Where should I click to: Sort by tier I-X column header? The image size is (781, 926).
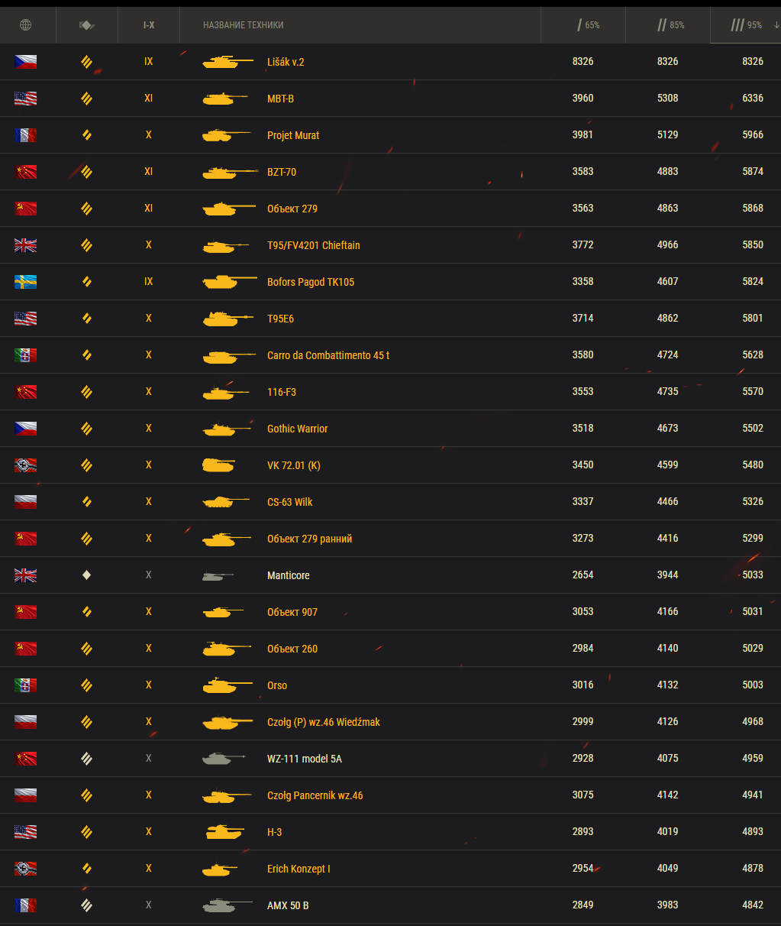tap(149, 25)
